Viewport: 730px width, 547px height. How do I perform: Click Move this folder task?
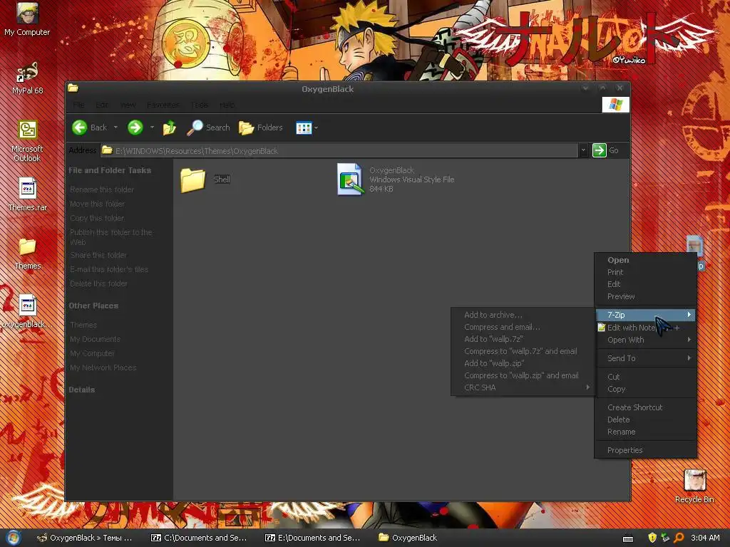97,204
